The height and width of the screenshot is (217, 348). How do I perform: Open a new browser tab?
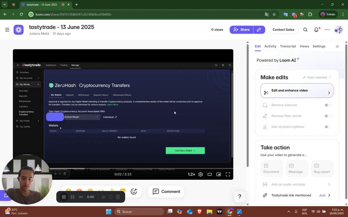coord(76,5)
